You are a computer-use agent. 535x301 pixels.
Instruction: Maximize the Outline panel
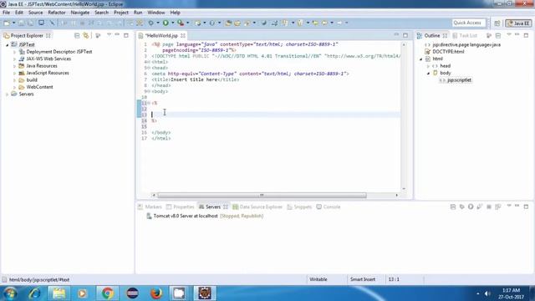coord(526,35)
